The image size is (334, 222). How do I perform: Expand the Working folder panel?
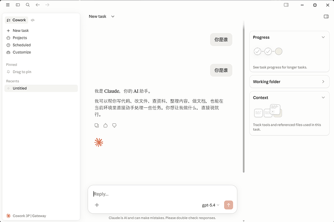[289, 82]
